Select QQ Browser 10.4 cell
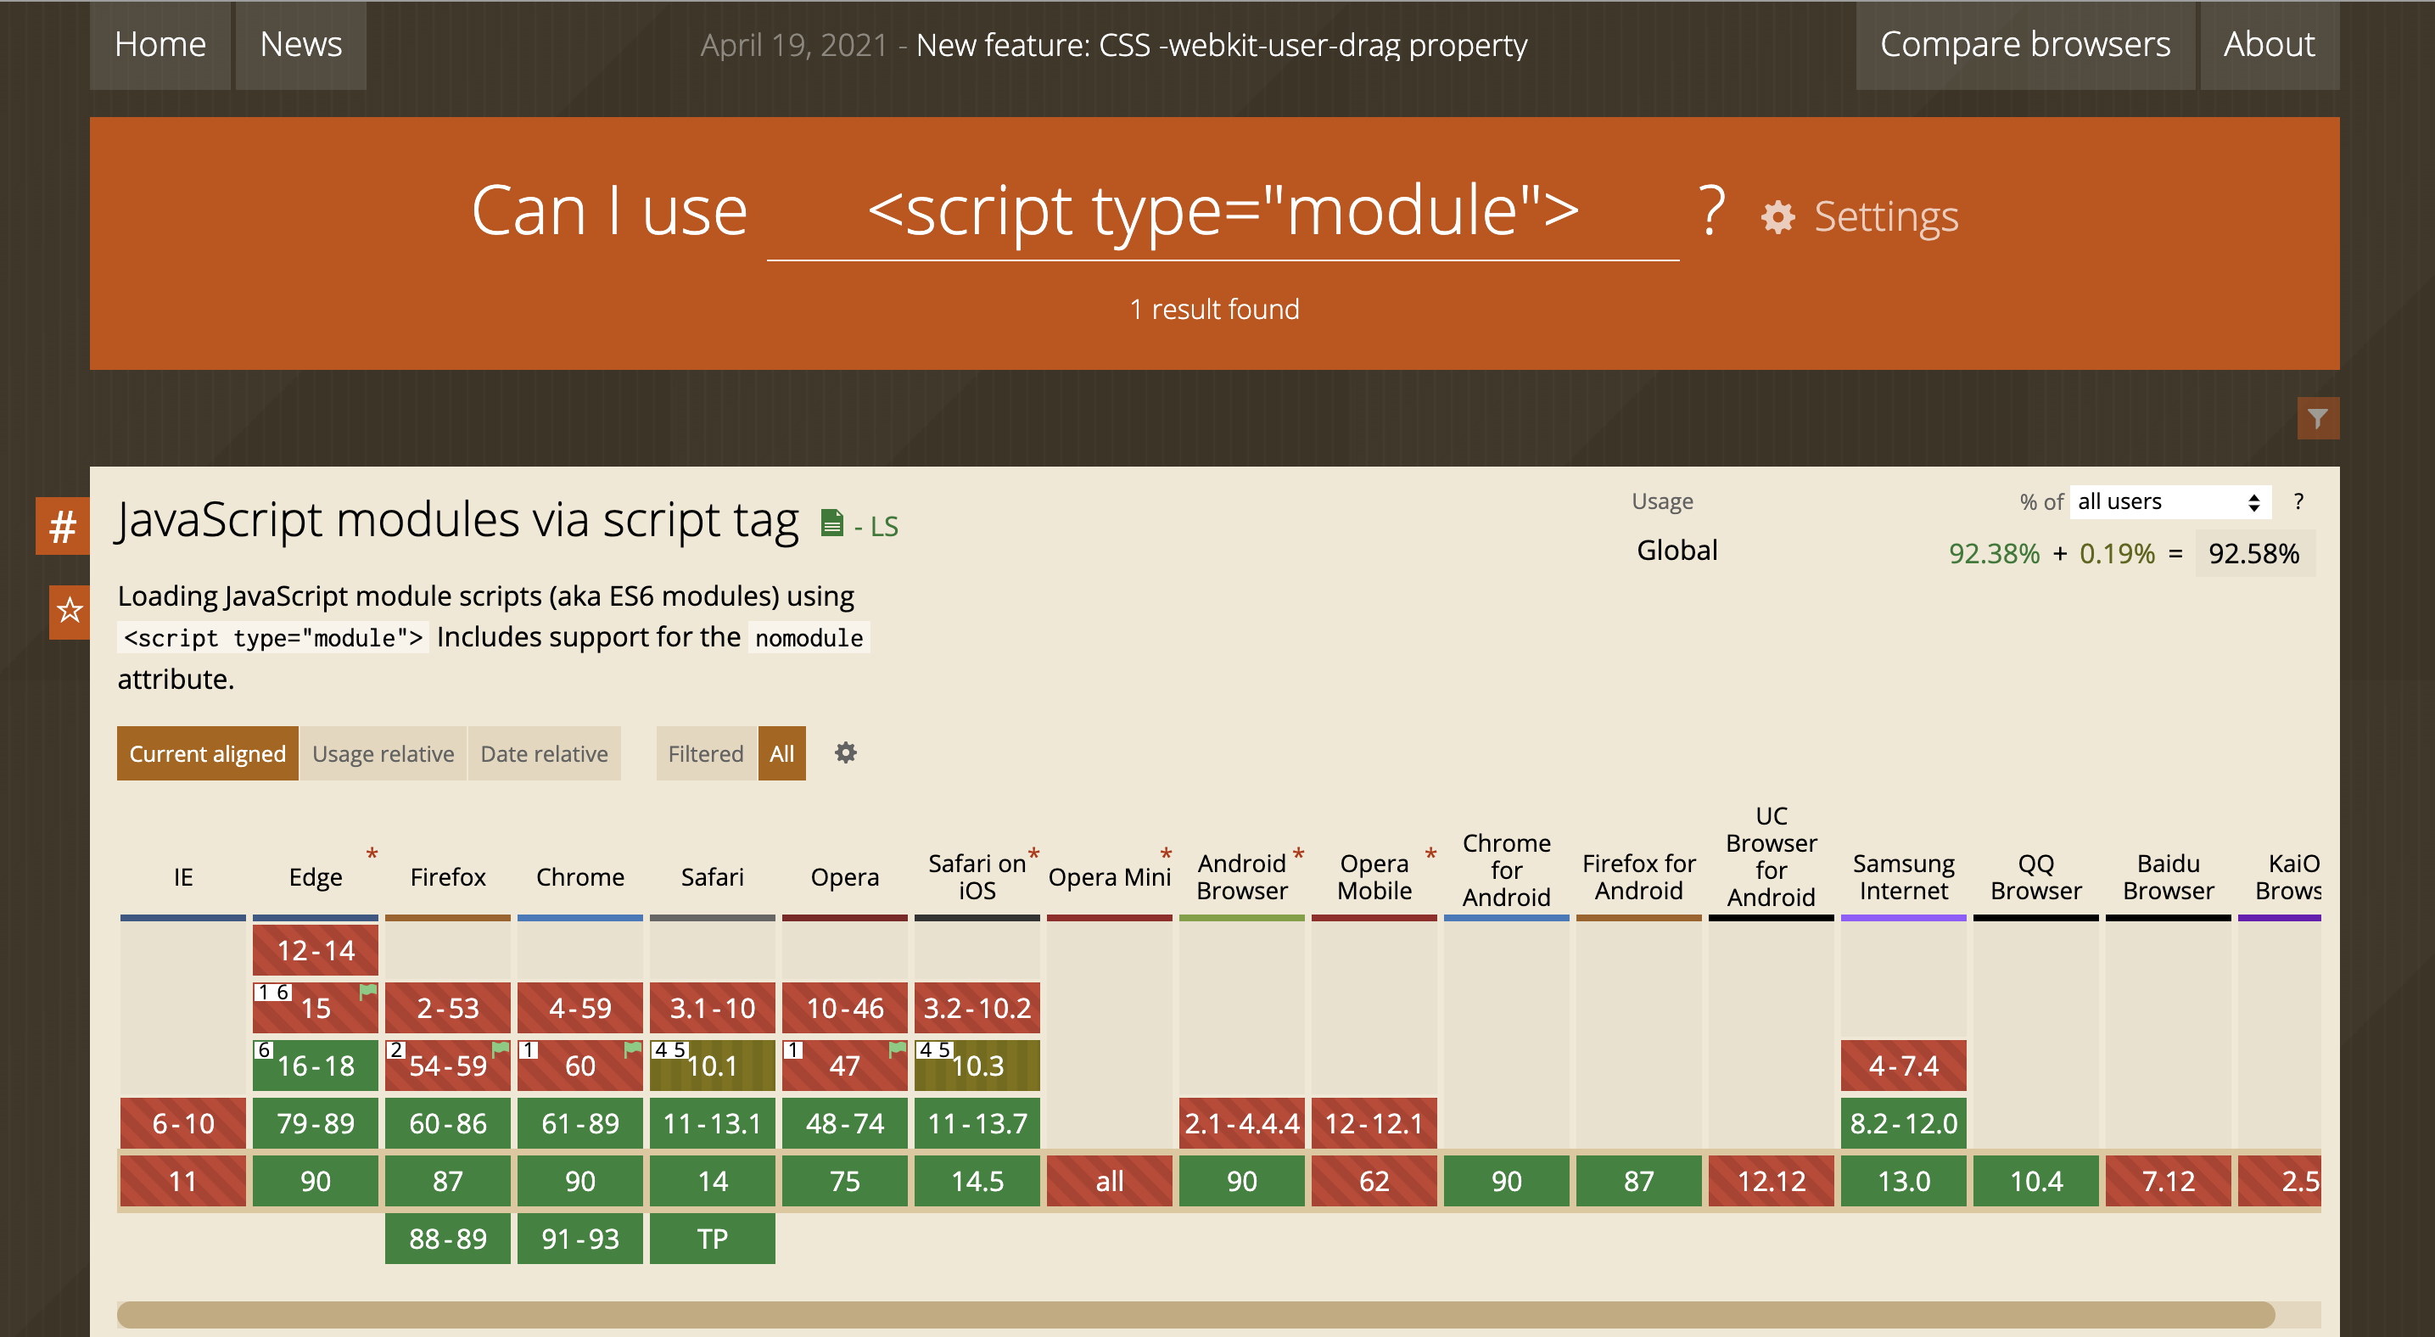The image size is (2435, 1337). point(2035,1181)
